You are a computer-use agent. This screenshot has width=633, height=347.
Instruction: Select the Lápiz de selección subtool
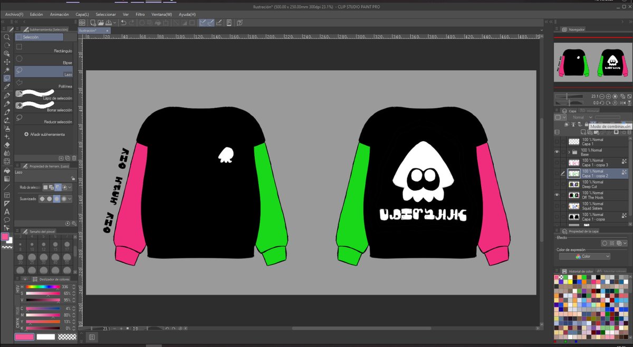point(44,95)
